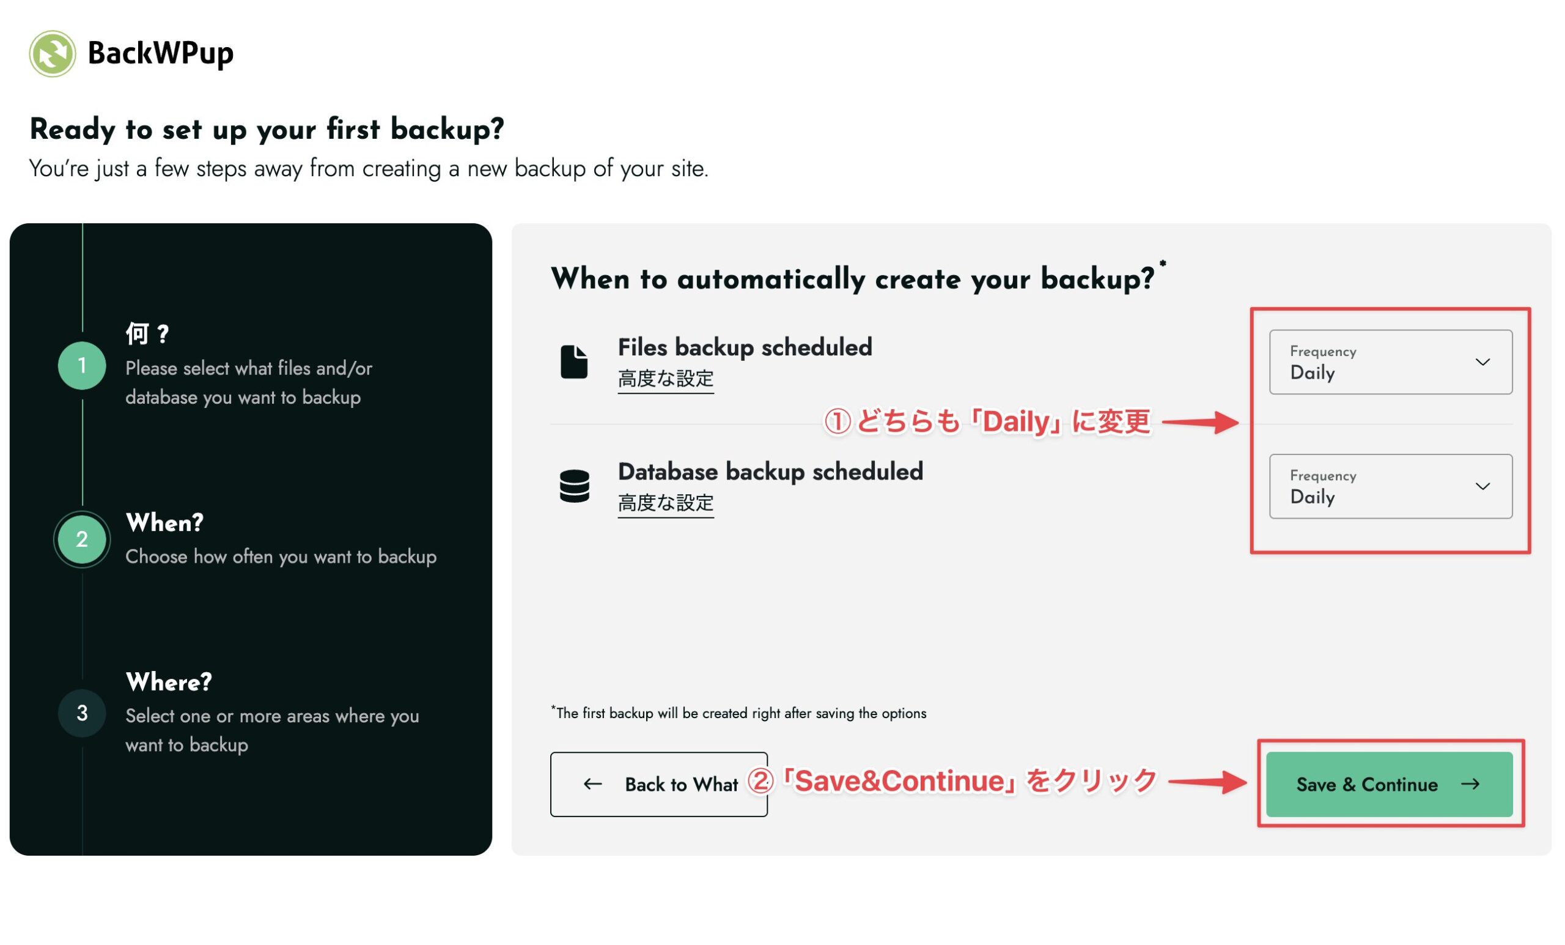Open the Files backup Frequency dropdown
Image resolution: width=1565 pixels, height=945 pixels.
click(x=1391, y=362)
